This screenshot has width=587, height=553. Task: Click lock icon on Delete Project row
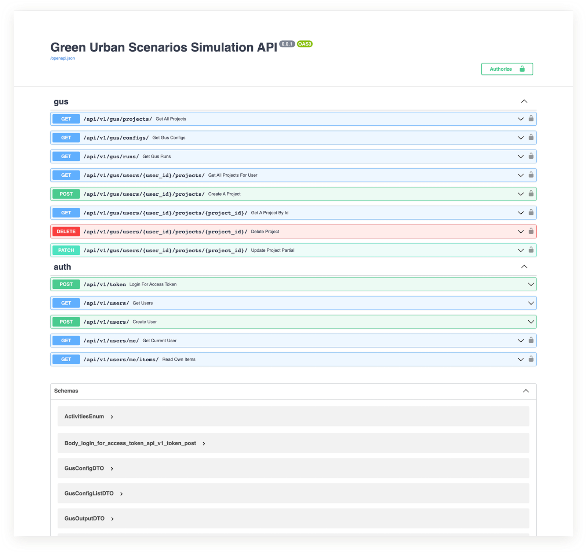point(531,231)
